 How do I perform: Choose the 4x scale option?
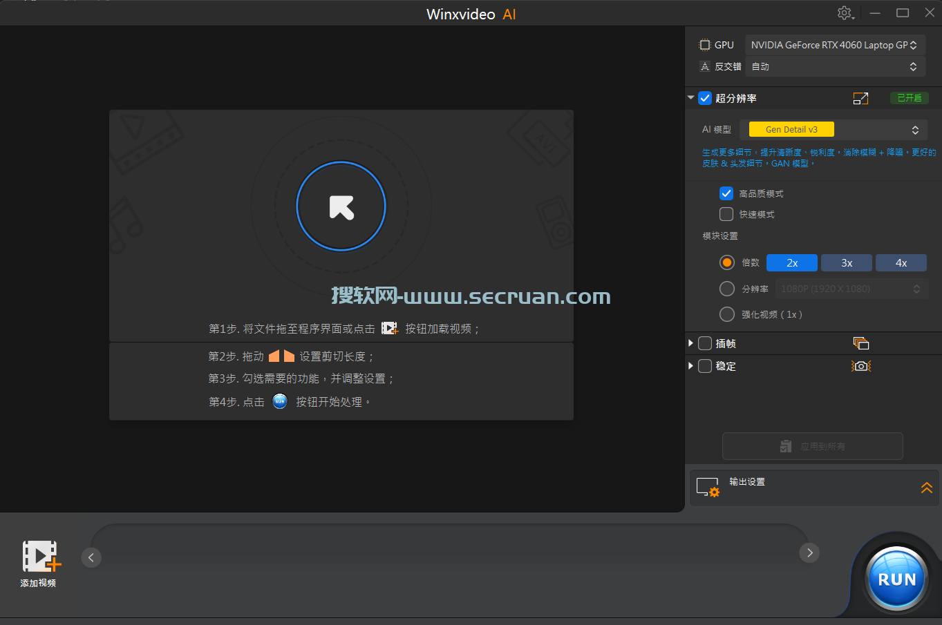[901, 263]
